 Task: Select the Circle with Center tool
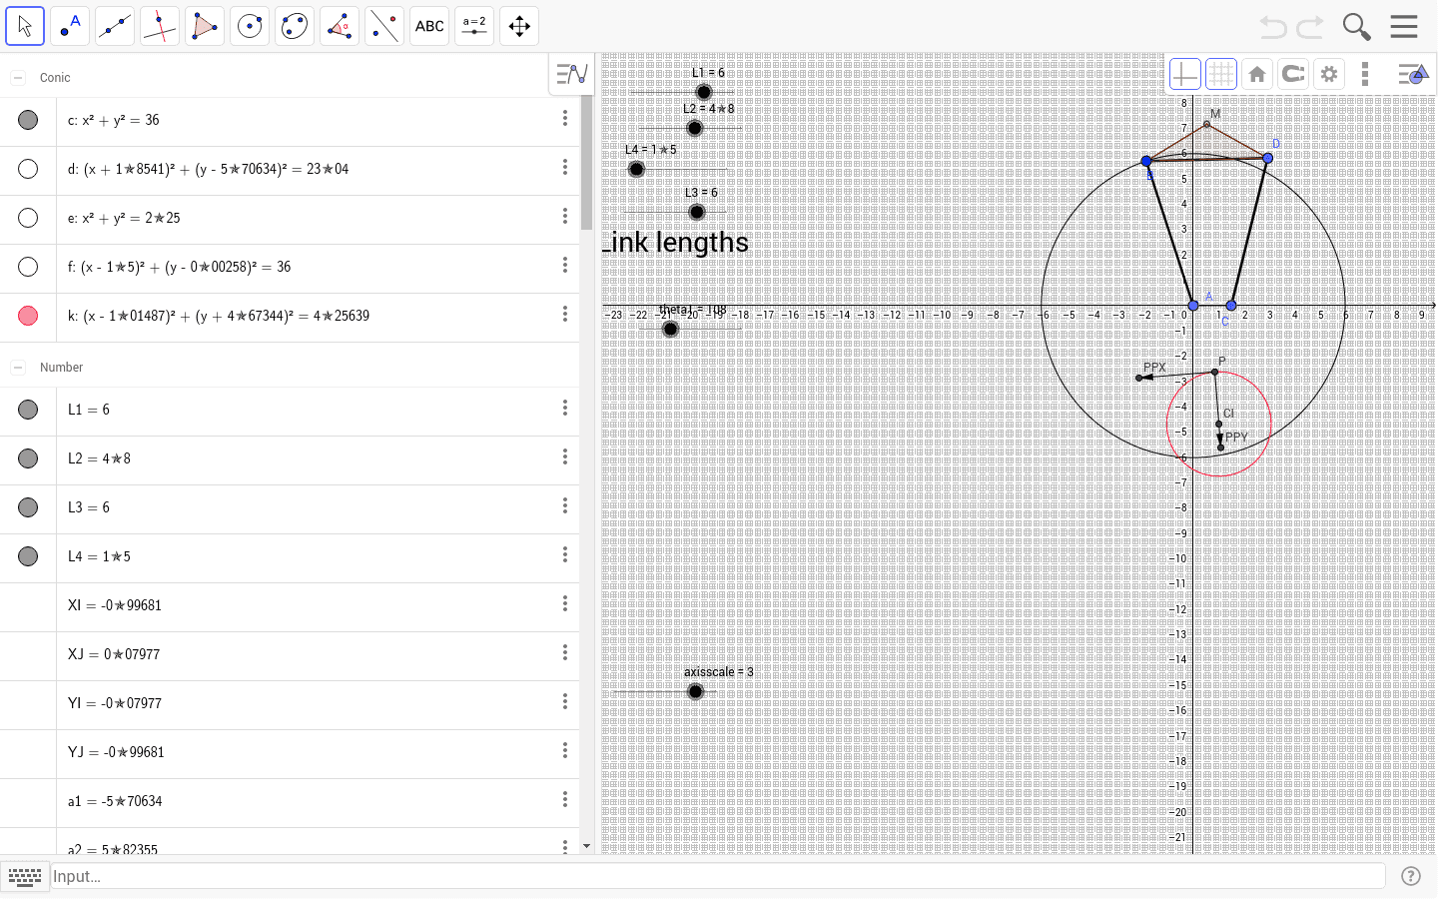250,26
